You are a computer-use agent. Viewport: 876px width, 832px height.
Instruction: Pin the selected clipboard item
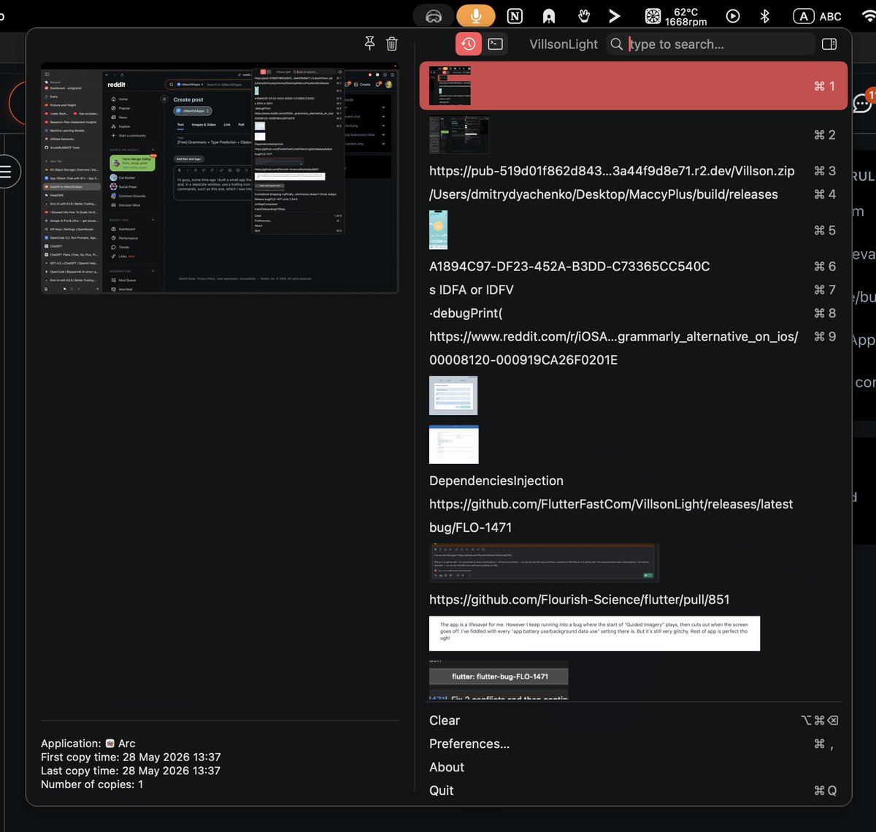[369, 44]
